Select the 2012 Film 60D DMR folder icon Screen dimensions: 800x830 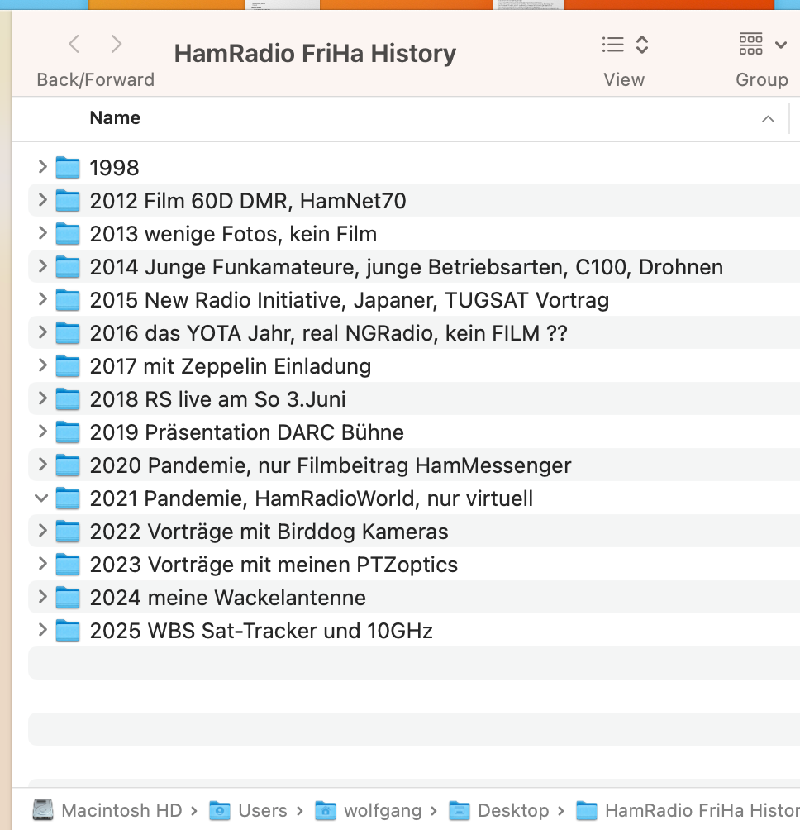[68, 201]
